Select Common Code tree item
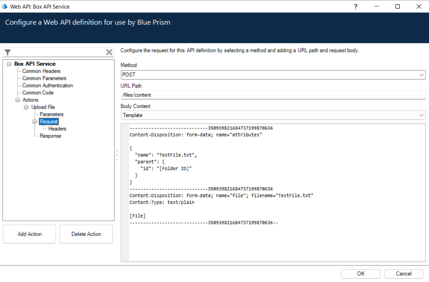Image resolution: width=429 pixels, height=282 pixels. (x=38, y=93)
